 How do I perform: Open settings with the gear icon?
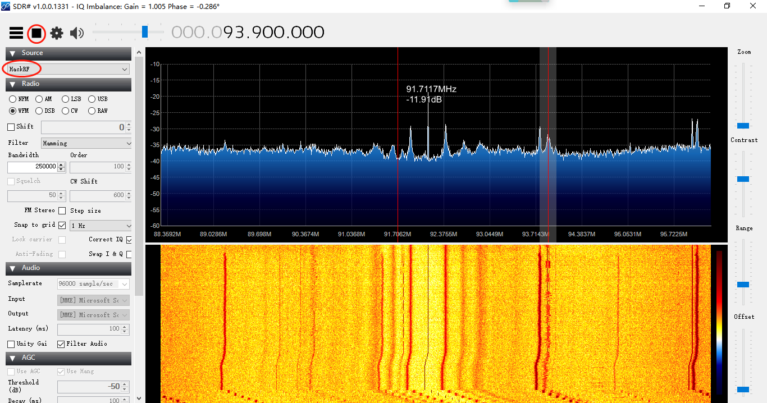(x=56, y=33)
